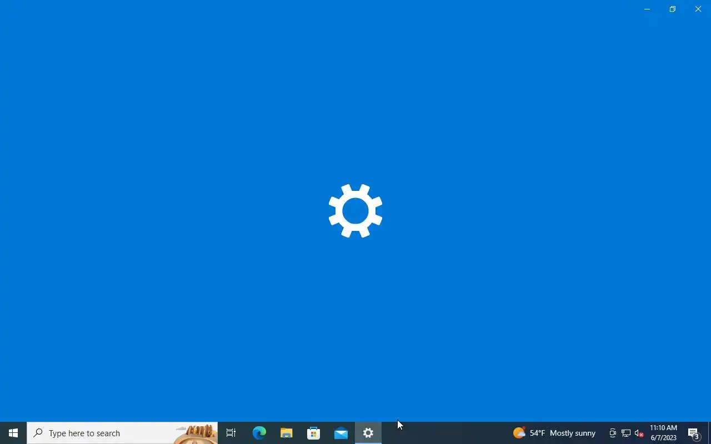Viewport: 711px width, 444px height.
Task: Click the muted volume tray icon
Action: pyautogui.click(x=639, y=433)
